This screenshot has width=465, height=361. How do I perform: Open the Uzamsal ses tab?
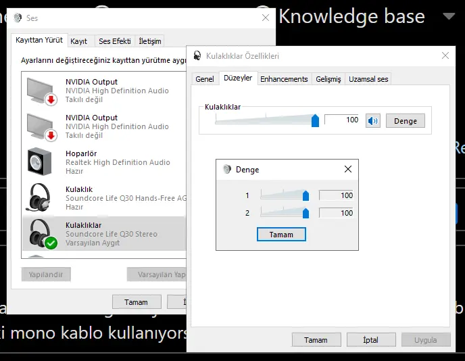click(368, 79)
